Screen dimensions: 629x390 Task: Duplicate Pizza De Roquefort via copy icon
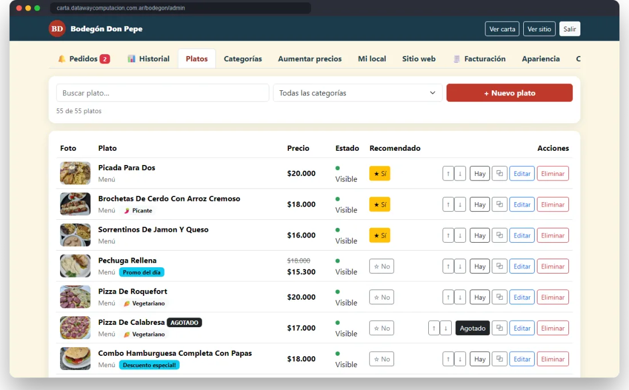[499, 297]
